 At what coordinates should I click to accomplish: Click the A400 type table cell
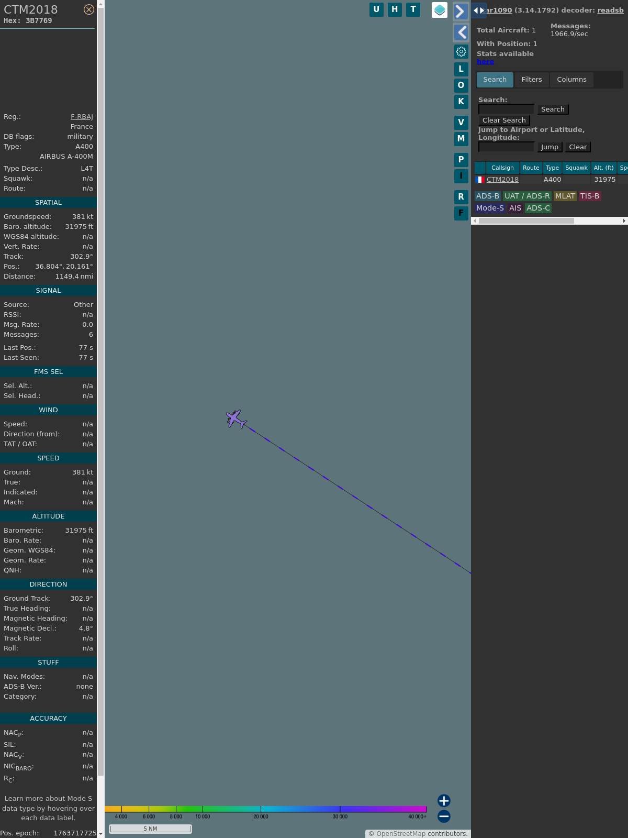[x=552, y=180]
